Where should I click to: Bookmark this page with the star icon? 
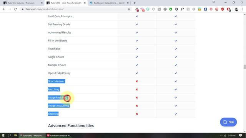[x=129, y=9]
